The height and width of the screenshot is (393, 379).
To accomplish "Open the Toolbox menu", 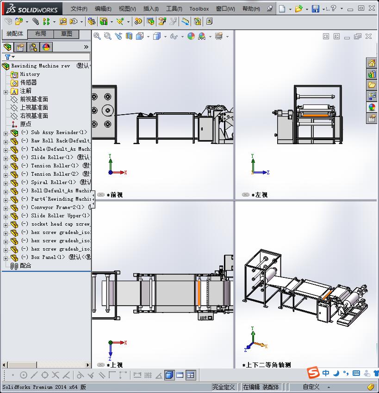I will (x=199, y=9).
